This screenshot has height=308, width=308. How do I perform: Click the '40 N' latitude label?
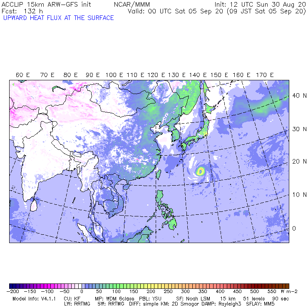click(299, 96)
